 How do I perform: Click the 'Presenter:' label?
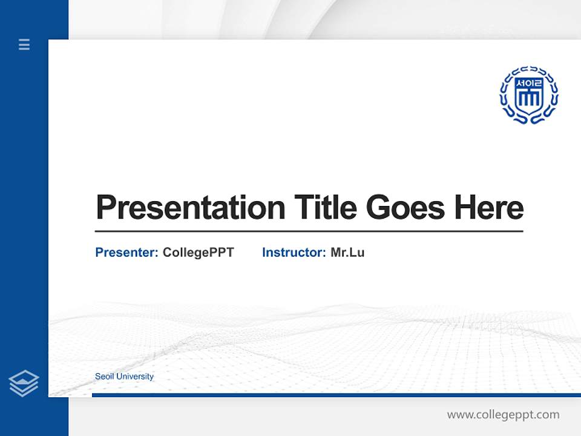(x=126, y=253)
